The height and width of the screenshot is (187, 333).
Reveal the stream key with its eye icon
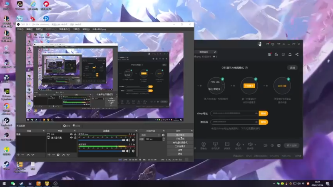click(256, 122)
